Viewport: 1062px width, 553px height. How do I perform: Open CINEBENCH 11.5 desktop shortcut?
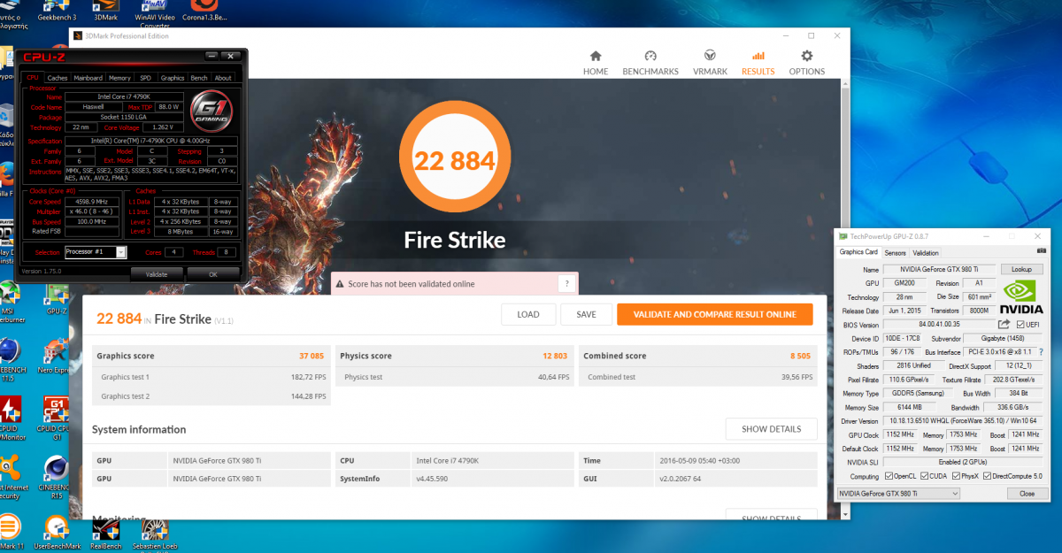tap(9, 358)
